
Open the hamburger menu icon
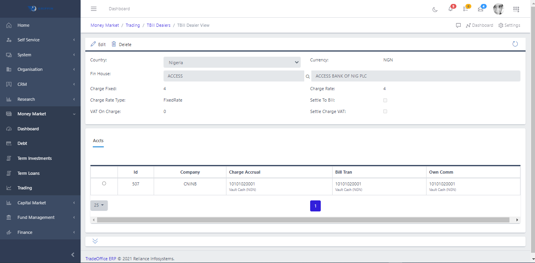94,9
